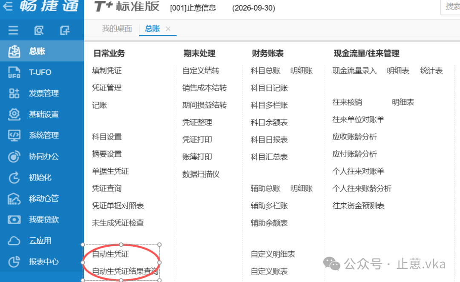Click 往来资金预测表 link

pyautogui.click(x=358, y=205)
